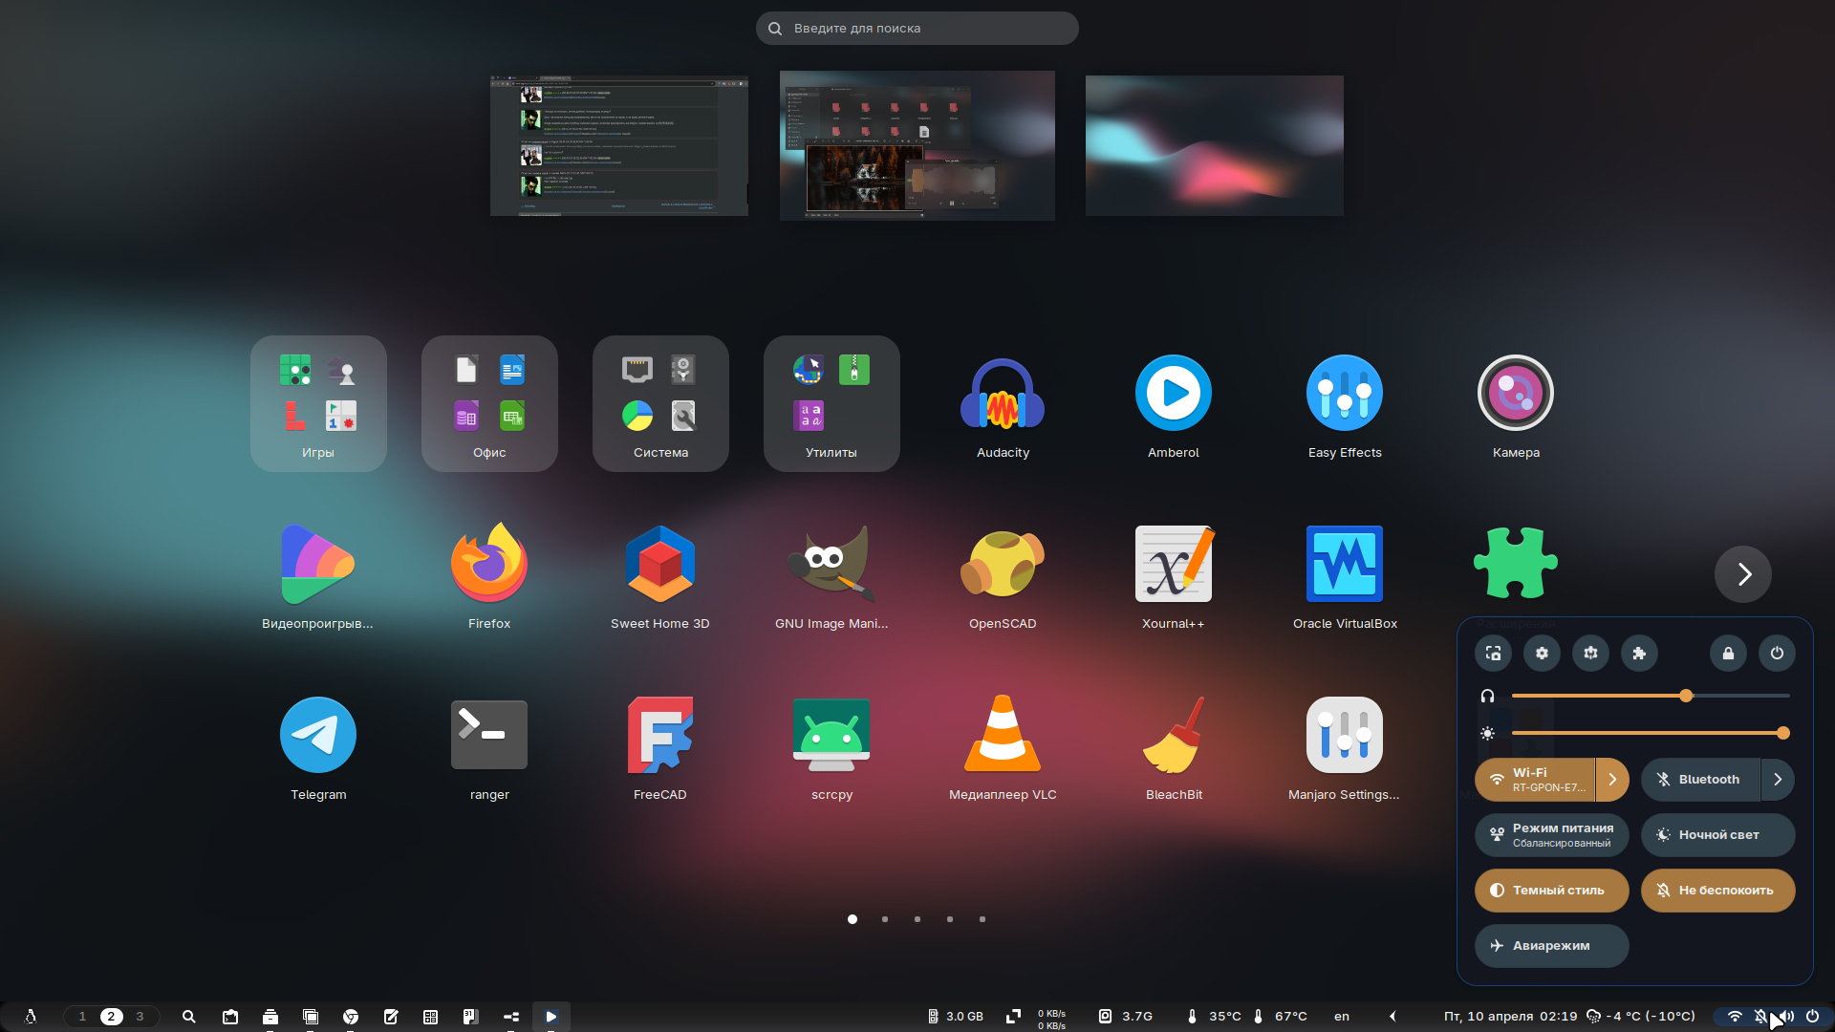Open the Telegram app icon
This screenshot has width=1835, height=1032.
click(318, 735)
